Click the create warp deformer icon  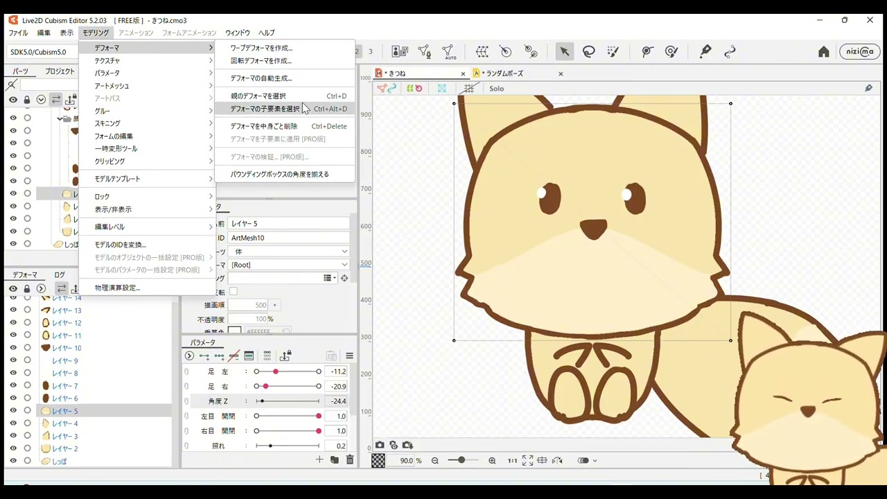pos(482,51)
